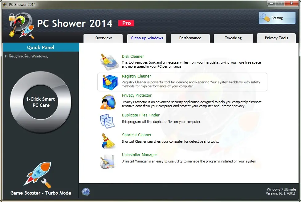
Task: Open the Registry Cleaner title link
Action: tap(136, 76)
